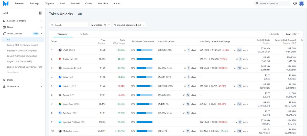Switch to the Overview tab

(x=63, y=34)
